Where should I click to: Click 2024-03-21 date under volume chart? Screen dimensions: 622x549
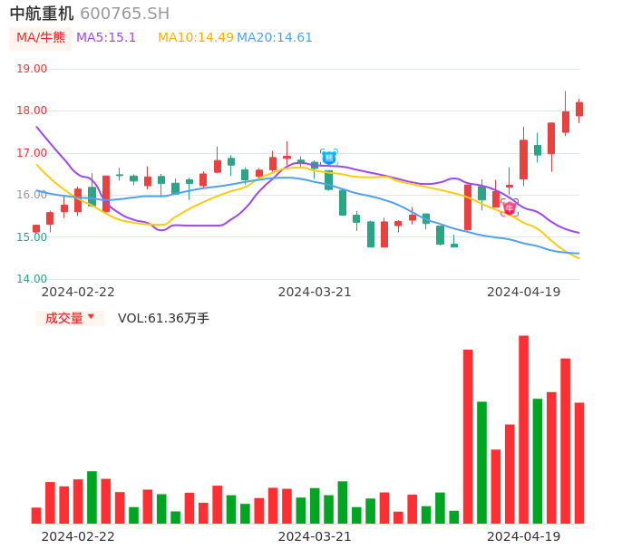pyautogui.click(x=315, y=536)
